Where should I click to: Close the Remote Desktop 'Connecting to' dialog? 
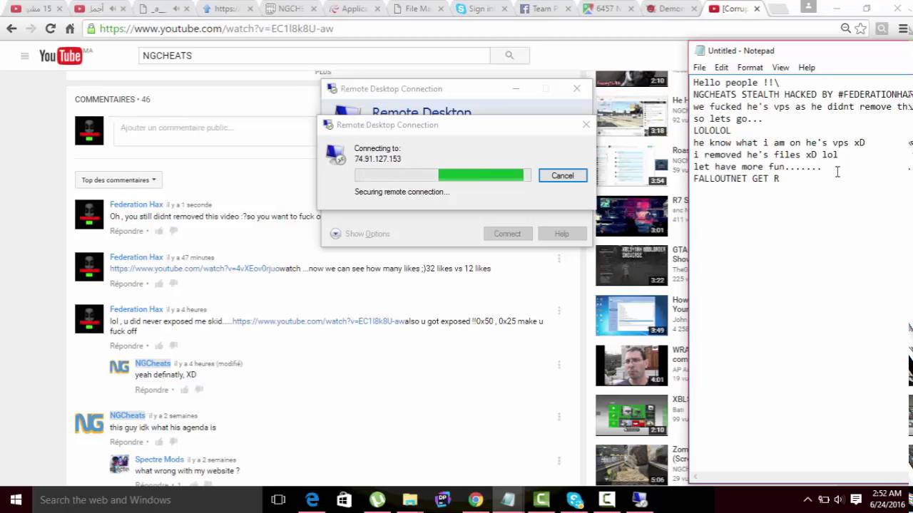[586, 125]
